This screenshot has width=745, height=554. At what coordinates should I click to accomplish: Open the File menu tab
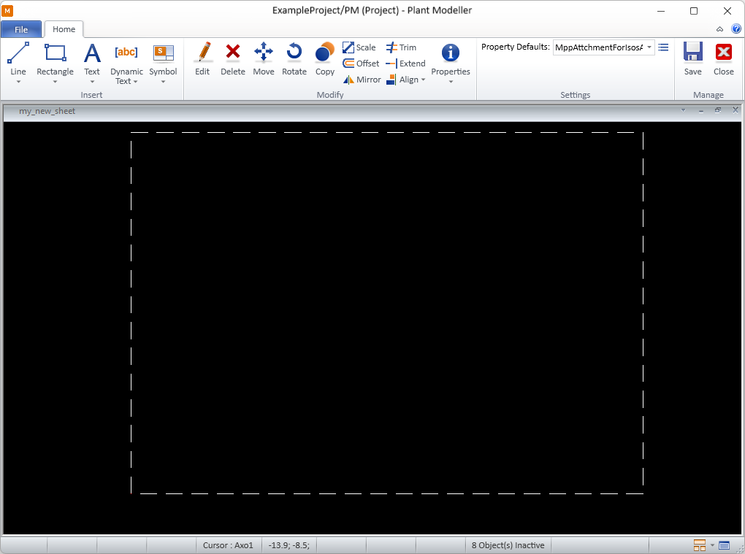[x=21, y=29]
